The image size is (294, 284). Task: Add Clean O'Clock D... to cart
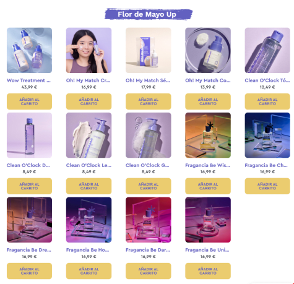pos(29,186)
